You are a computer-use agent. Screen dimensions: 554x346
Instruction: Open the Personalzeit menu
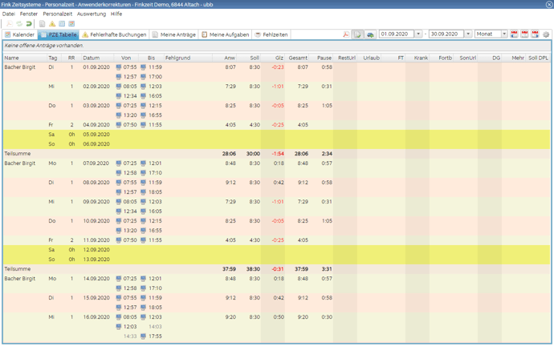tap(58, 14)
